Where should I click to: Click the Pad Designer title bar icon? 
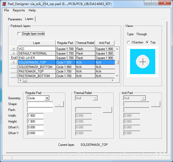(x=4, y=4)
